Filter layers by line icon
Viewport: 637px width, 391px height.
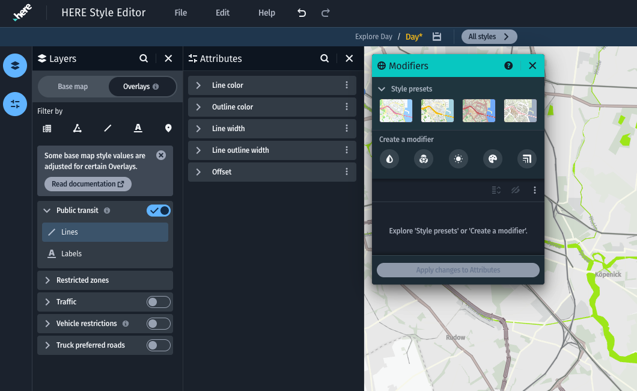pos(108,129)
